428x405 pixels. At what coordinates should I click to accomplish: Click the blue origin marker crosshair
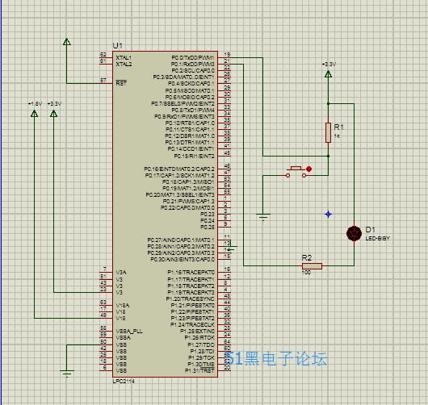coord(328,215)
